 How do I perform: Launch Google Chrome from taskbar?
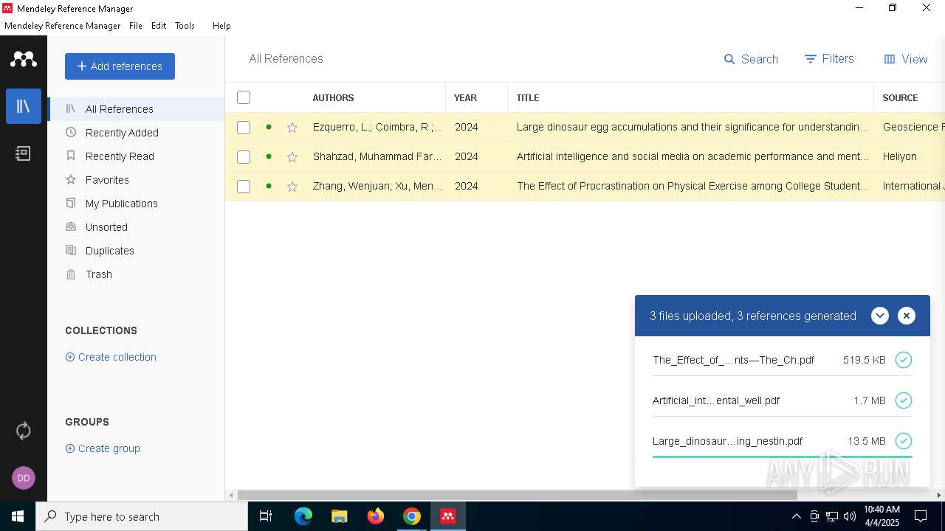tap(412, 516)
